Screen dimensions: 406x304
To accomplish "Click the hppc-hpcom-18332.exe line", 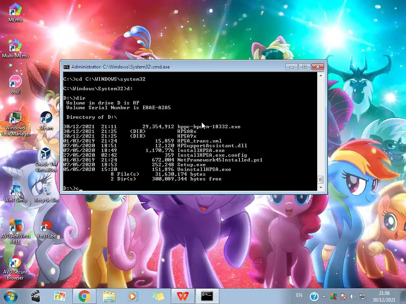I will point(152,127).
